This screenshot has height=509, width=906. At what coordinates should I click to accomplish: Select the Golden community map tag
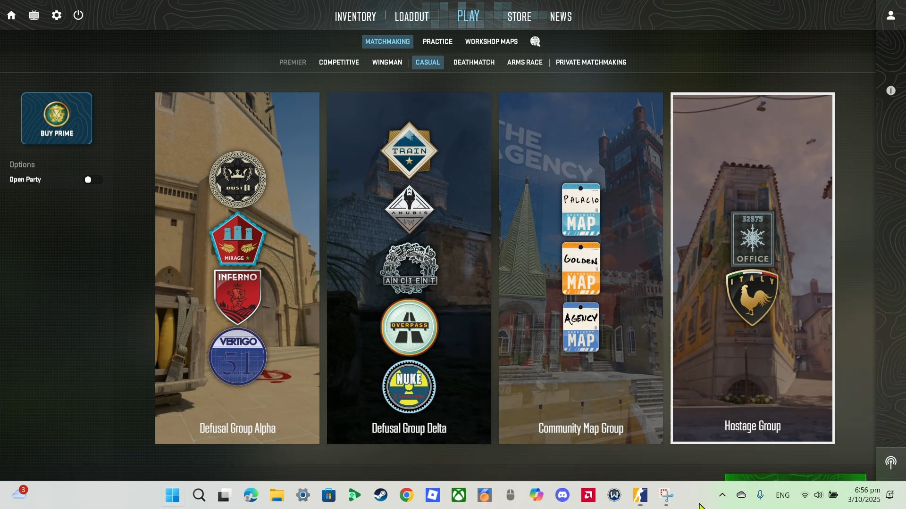point(581,268)
